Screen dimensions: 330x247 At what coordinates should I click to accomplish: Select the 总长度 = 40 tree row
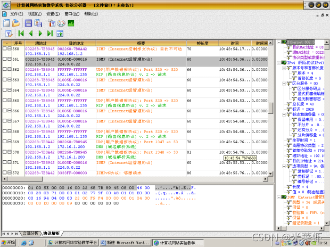(x=303, y=104)
